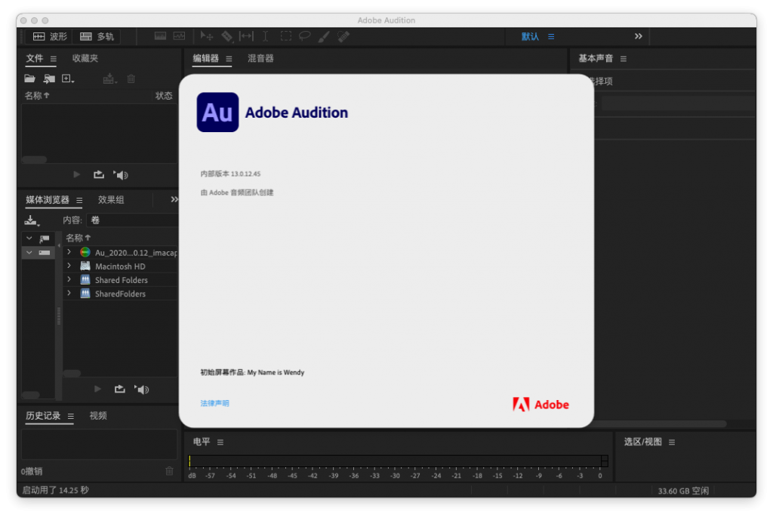Toggle spectral pitch display icon

pyautogui.click(x=180, y=36)
